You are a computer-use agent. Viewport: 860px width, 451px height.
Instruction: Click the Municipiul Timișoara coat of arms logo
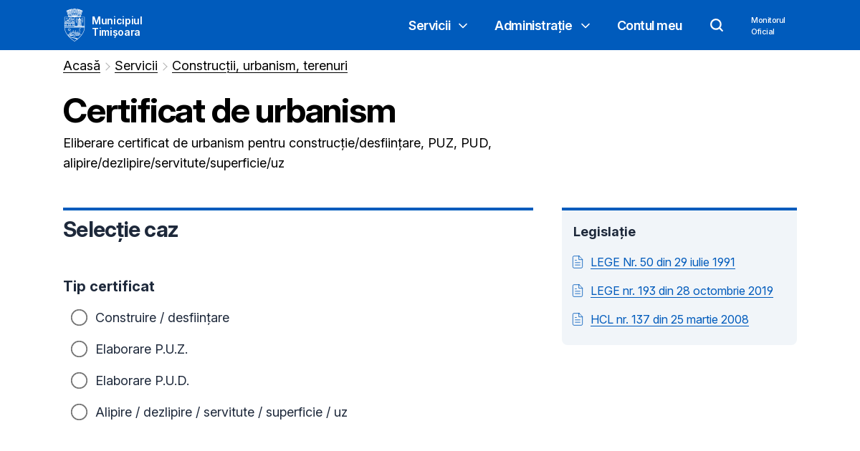tap(75, 24)
